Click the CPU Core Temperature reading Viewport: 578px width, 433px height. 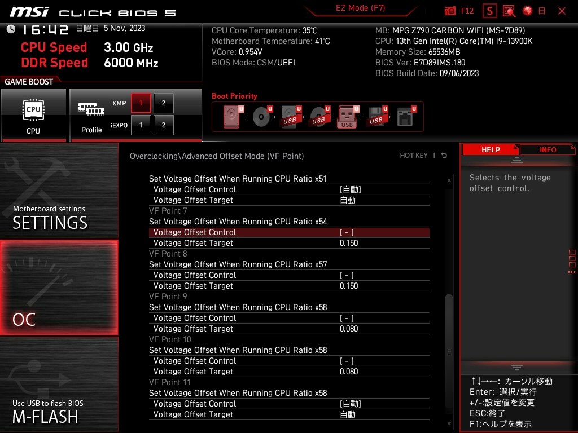point(265,30)
